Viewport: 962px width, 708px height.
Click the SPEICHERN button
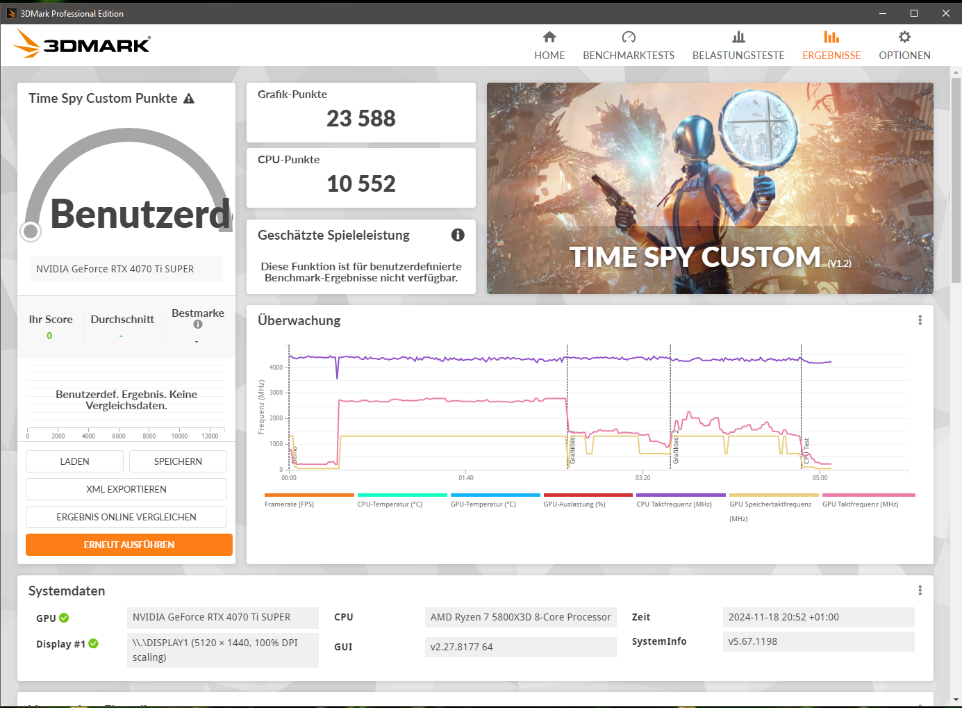coord(178,461)
